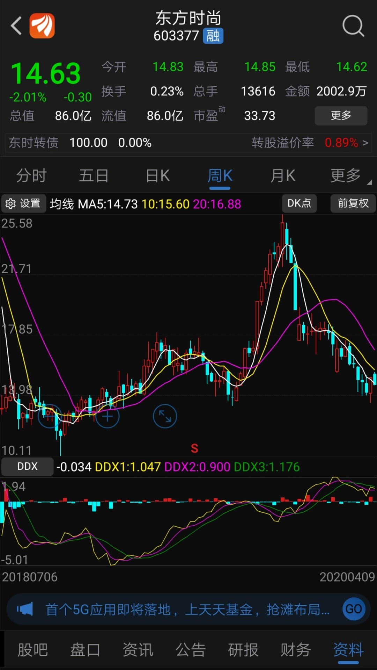Tap the megaphone announcement icon
The width and height of the screenshot is (377, 670).
pyautogui.click(x=25, y=609)
